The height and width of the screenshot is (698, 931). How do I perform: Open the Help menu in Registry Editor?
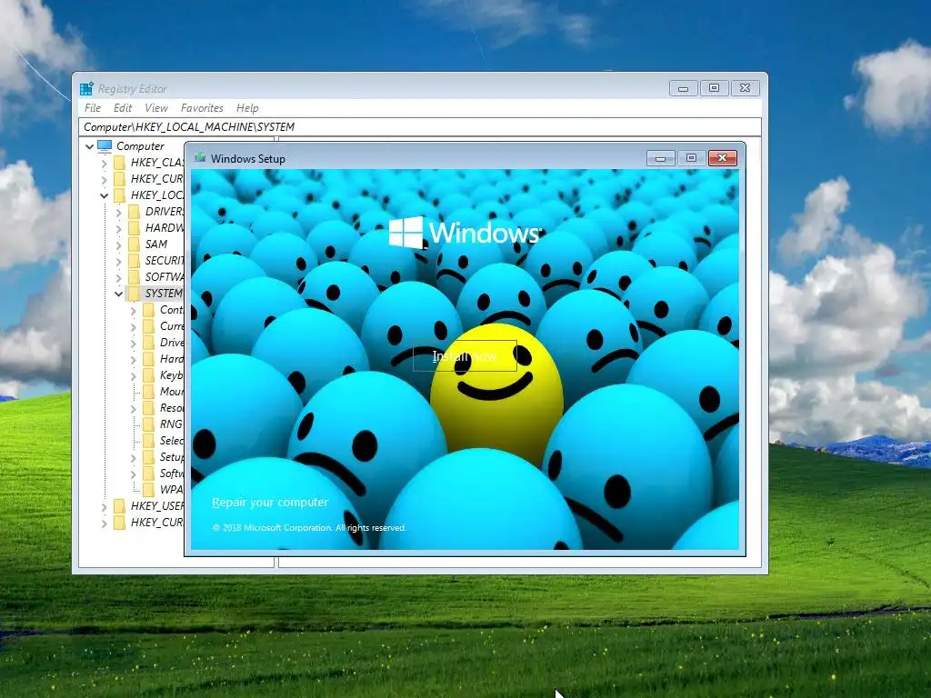point(247,108)
